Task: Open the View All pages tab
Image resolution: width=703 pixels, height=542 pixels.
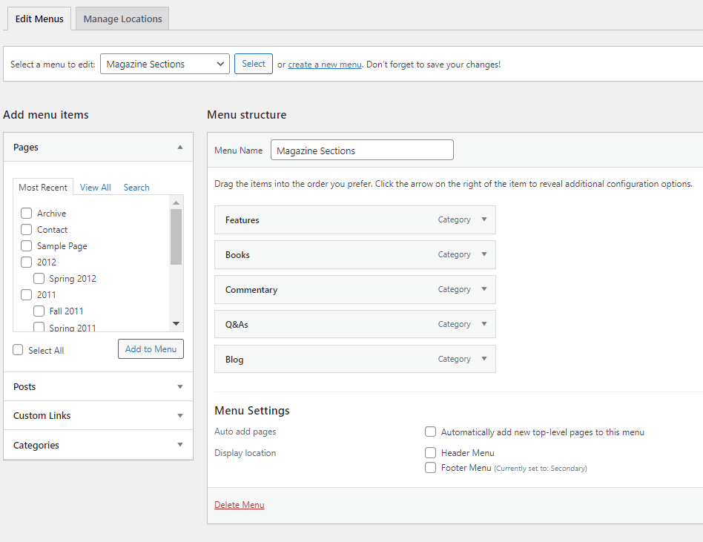Action: (x=95, y=188)
